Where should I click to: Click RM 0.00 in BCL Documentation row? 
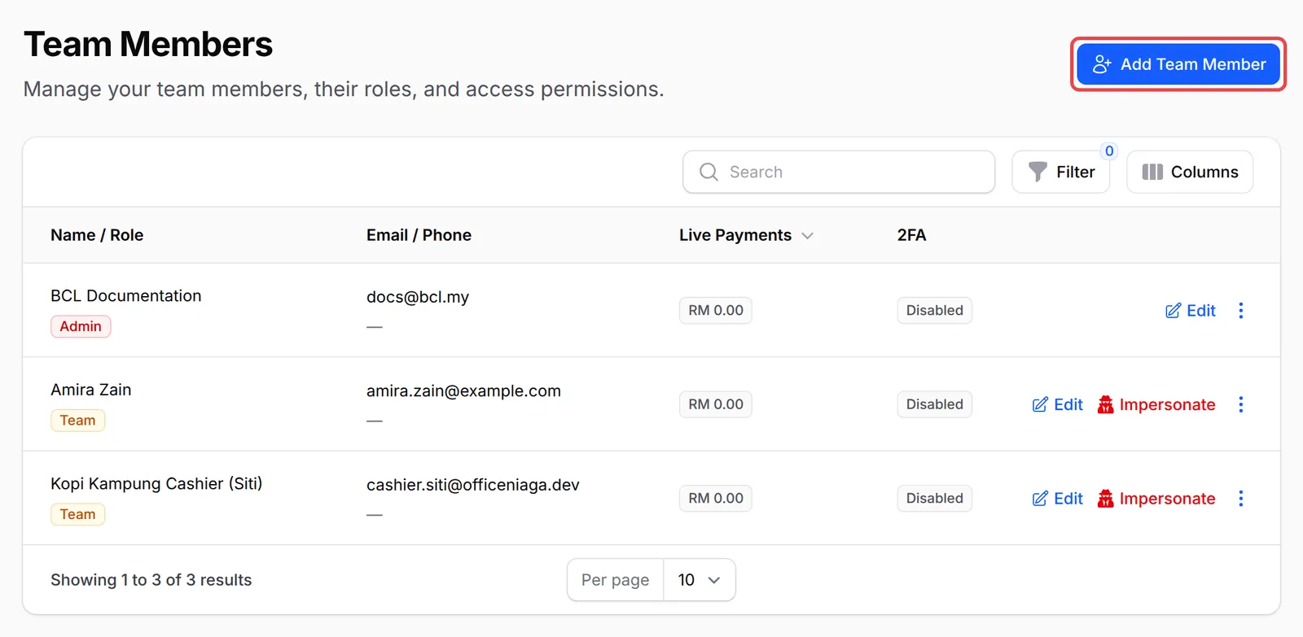click(x=716, y=311)
